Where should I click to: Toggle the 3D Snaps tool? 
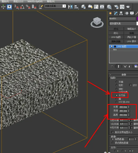coord(16,7)
